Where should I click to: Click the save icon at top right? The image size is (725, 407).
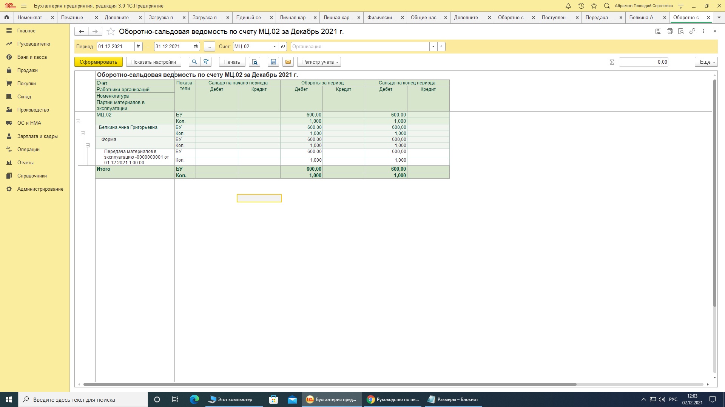pos(658,31)
